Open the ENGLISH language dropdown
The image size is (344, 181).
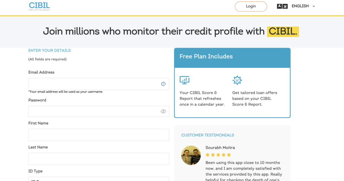click(x=300, y=6)
